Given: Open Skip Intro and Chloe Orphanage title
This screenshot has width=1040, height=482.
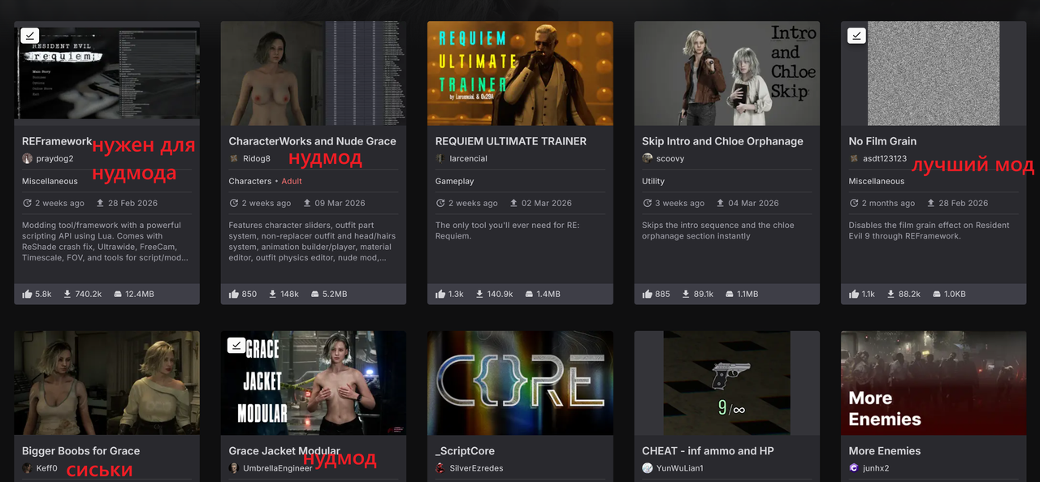Looking at the screenshot, I should point(722,141).
